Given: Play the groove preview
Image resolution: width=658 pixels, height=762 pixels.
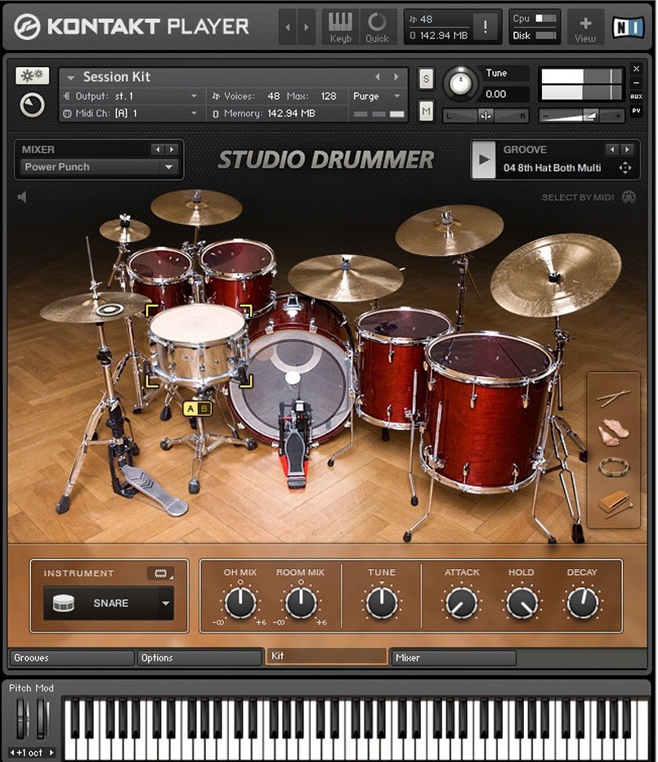Looking at the screenshot, I should click(x=484, y=159).
